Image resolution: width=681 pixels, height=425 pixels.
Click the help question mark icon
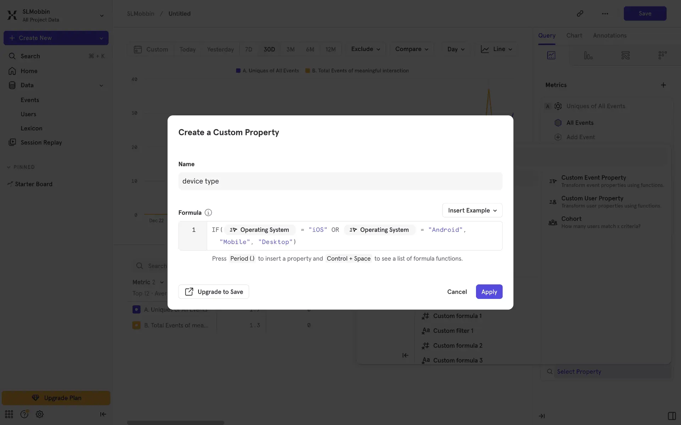tap(24, 414)
